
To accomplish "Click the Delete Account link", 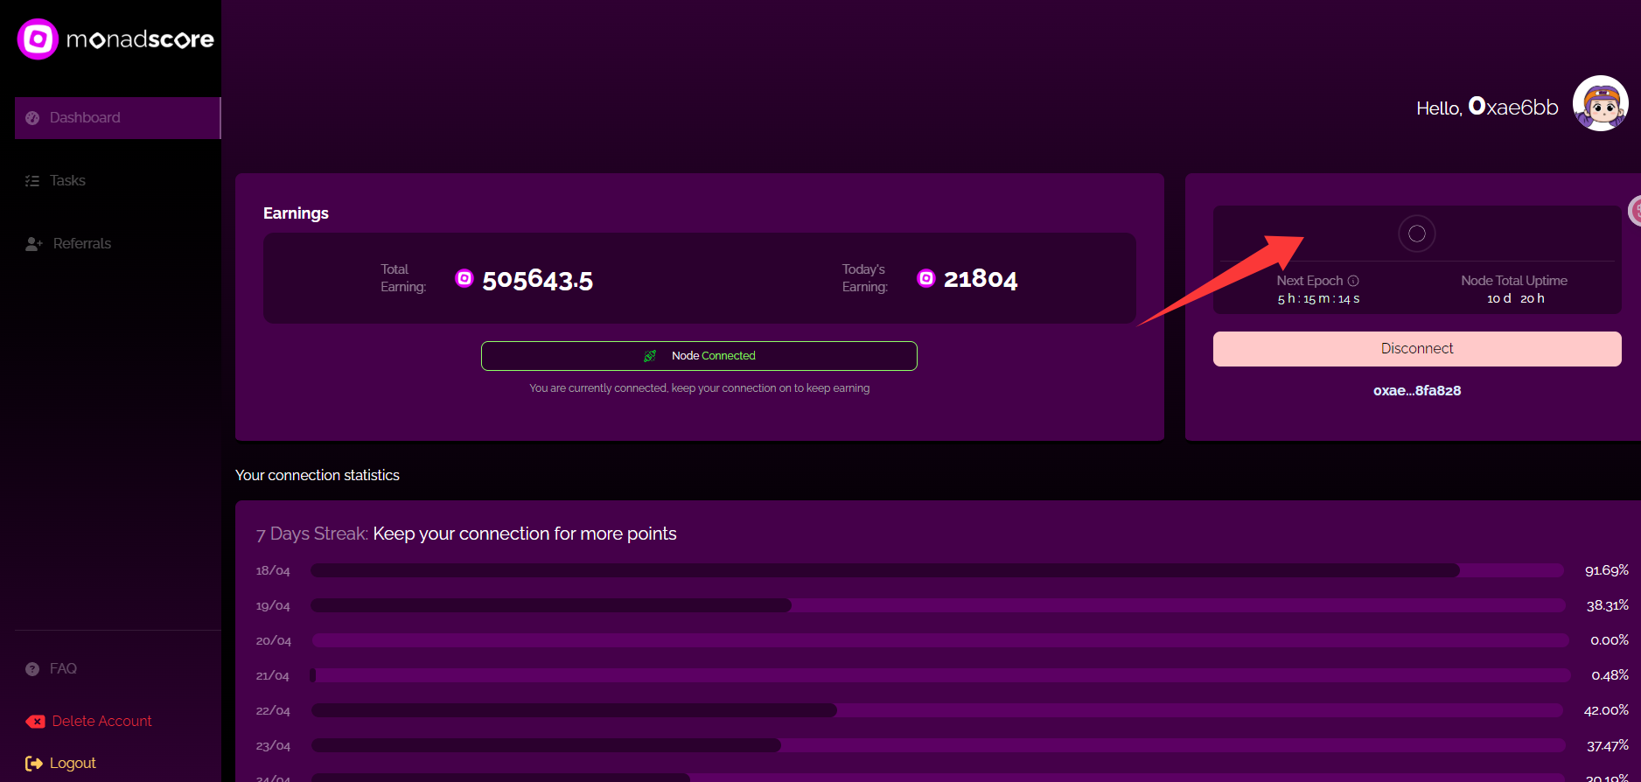I will click(x=101, y=722).
